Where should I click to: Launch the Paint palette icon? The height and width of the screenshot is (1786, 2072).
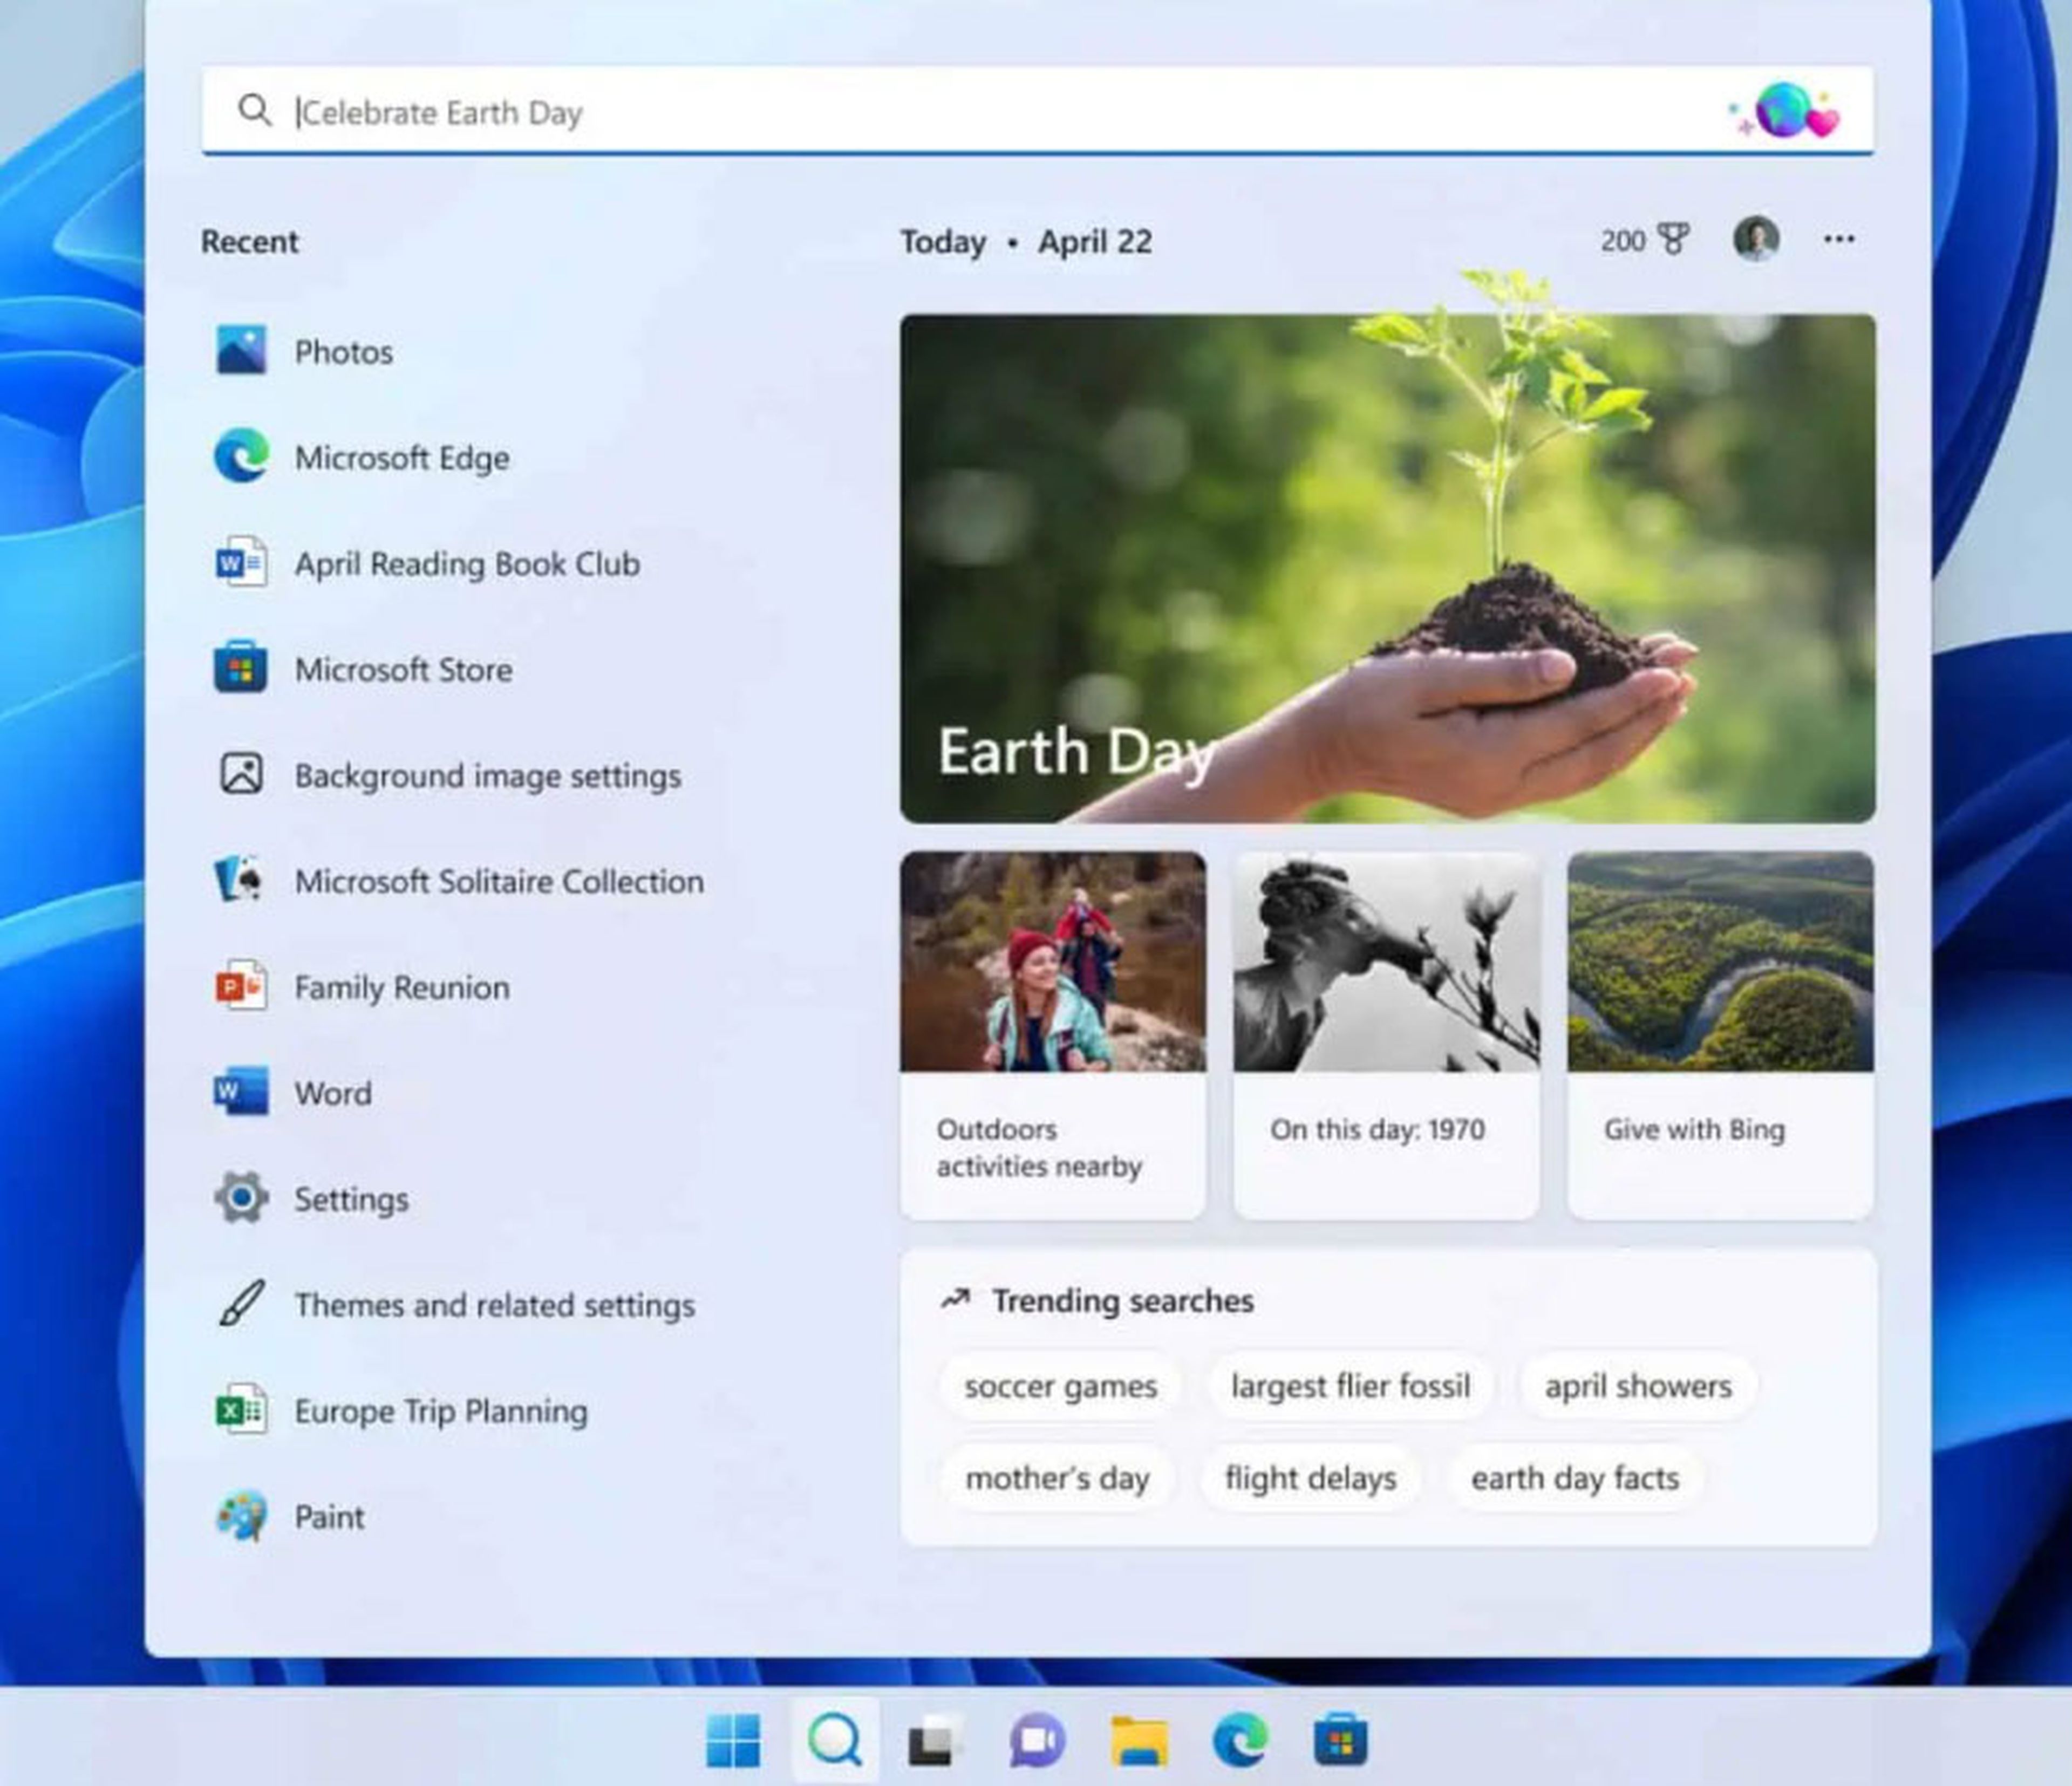tap(241, 1516)
